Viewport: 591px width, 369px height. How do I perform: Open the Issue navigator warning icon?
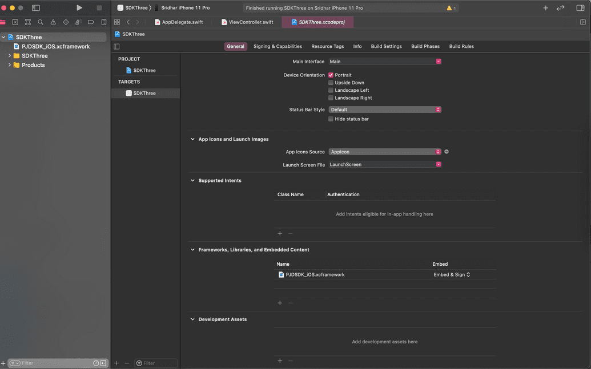click(53, 22)
